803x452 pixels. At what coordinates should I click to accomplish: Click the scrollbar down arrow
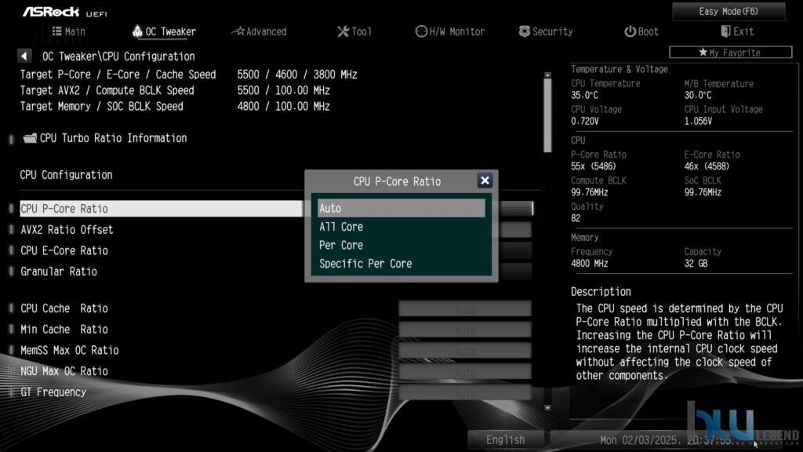[x=547, y=408]
